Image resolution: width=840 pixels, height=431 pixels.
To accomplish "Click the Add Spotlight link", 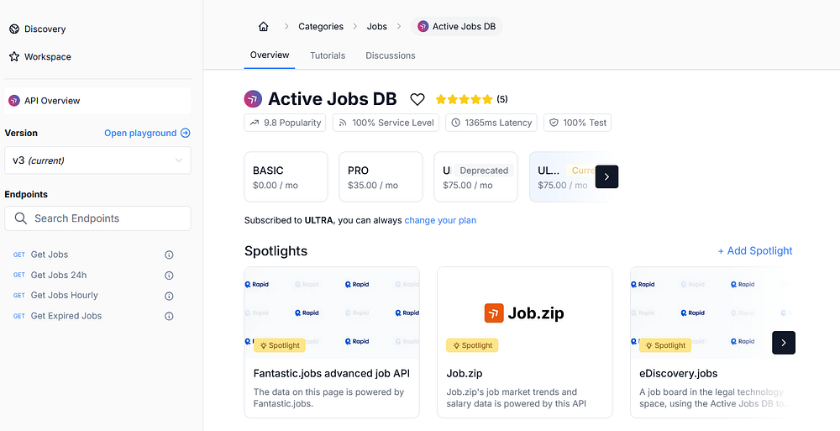I will click(755, 251).
